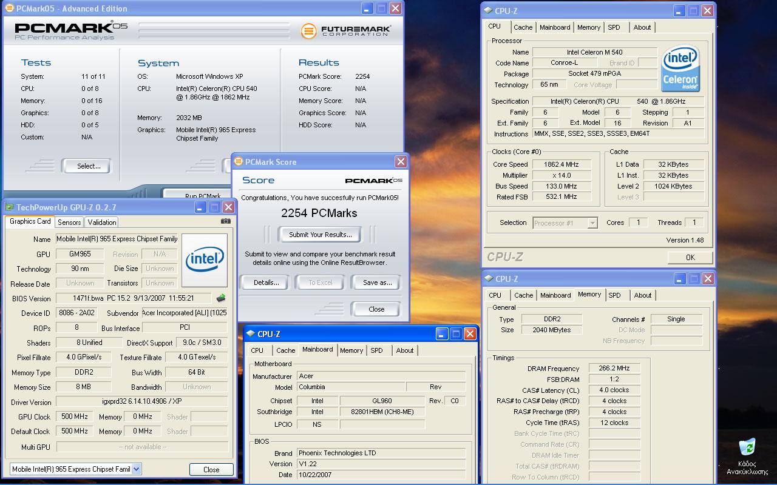Image resolution: width=777 pixels, height=485 pixels.
Task: Click OK button in CPU-Z
Action: tap(690, 257)
